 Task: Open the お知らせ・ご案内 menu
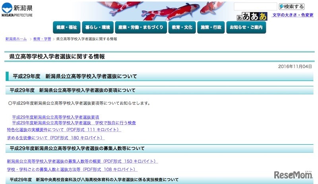(246, 27)
